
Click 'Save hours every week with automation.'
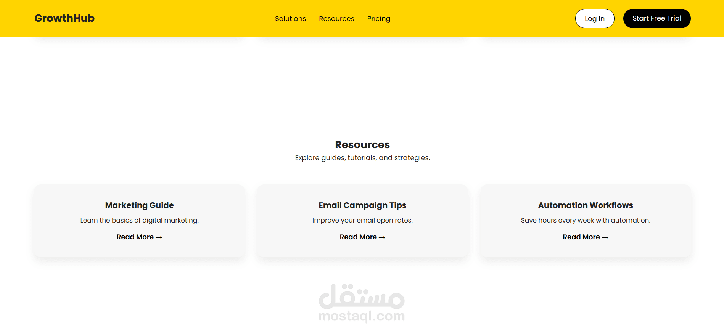tap(586, 220)
